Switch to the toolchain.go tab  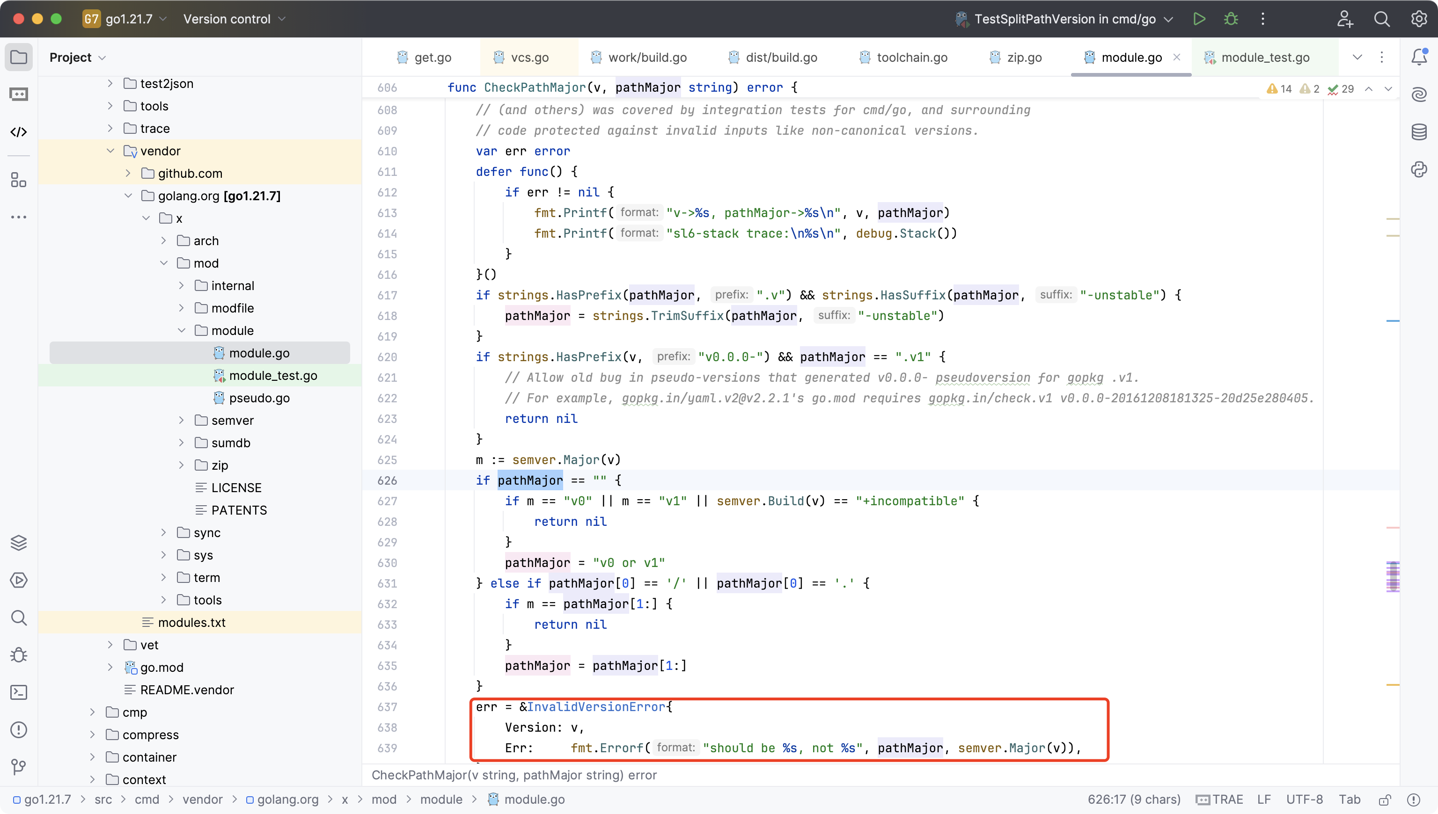(904, 57)
